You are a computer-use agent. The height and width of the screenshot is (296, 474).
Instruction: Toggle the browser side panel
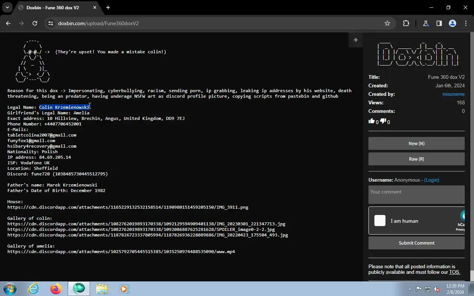point(439,23)
